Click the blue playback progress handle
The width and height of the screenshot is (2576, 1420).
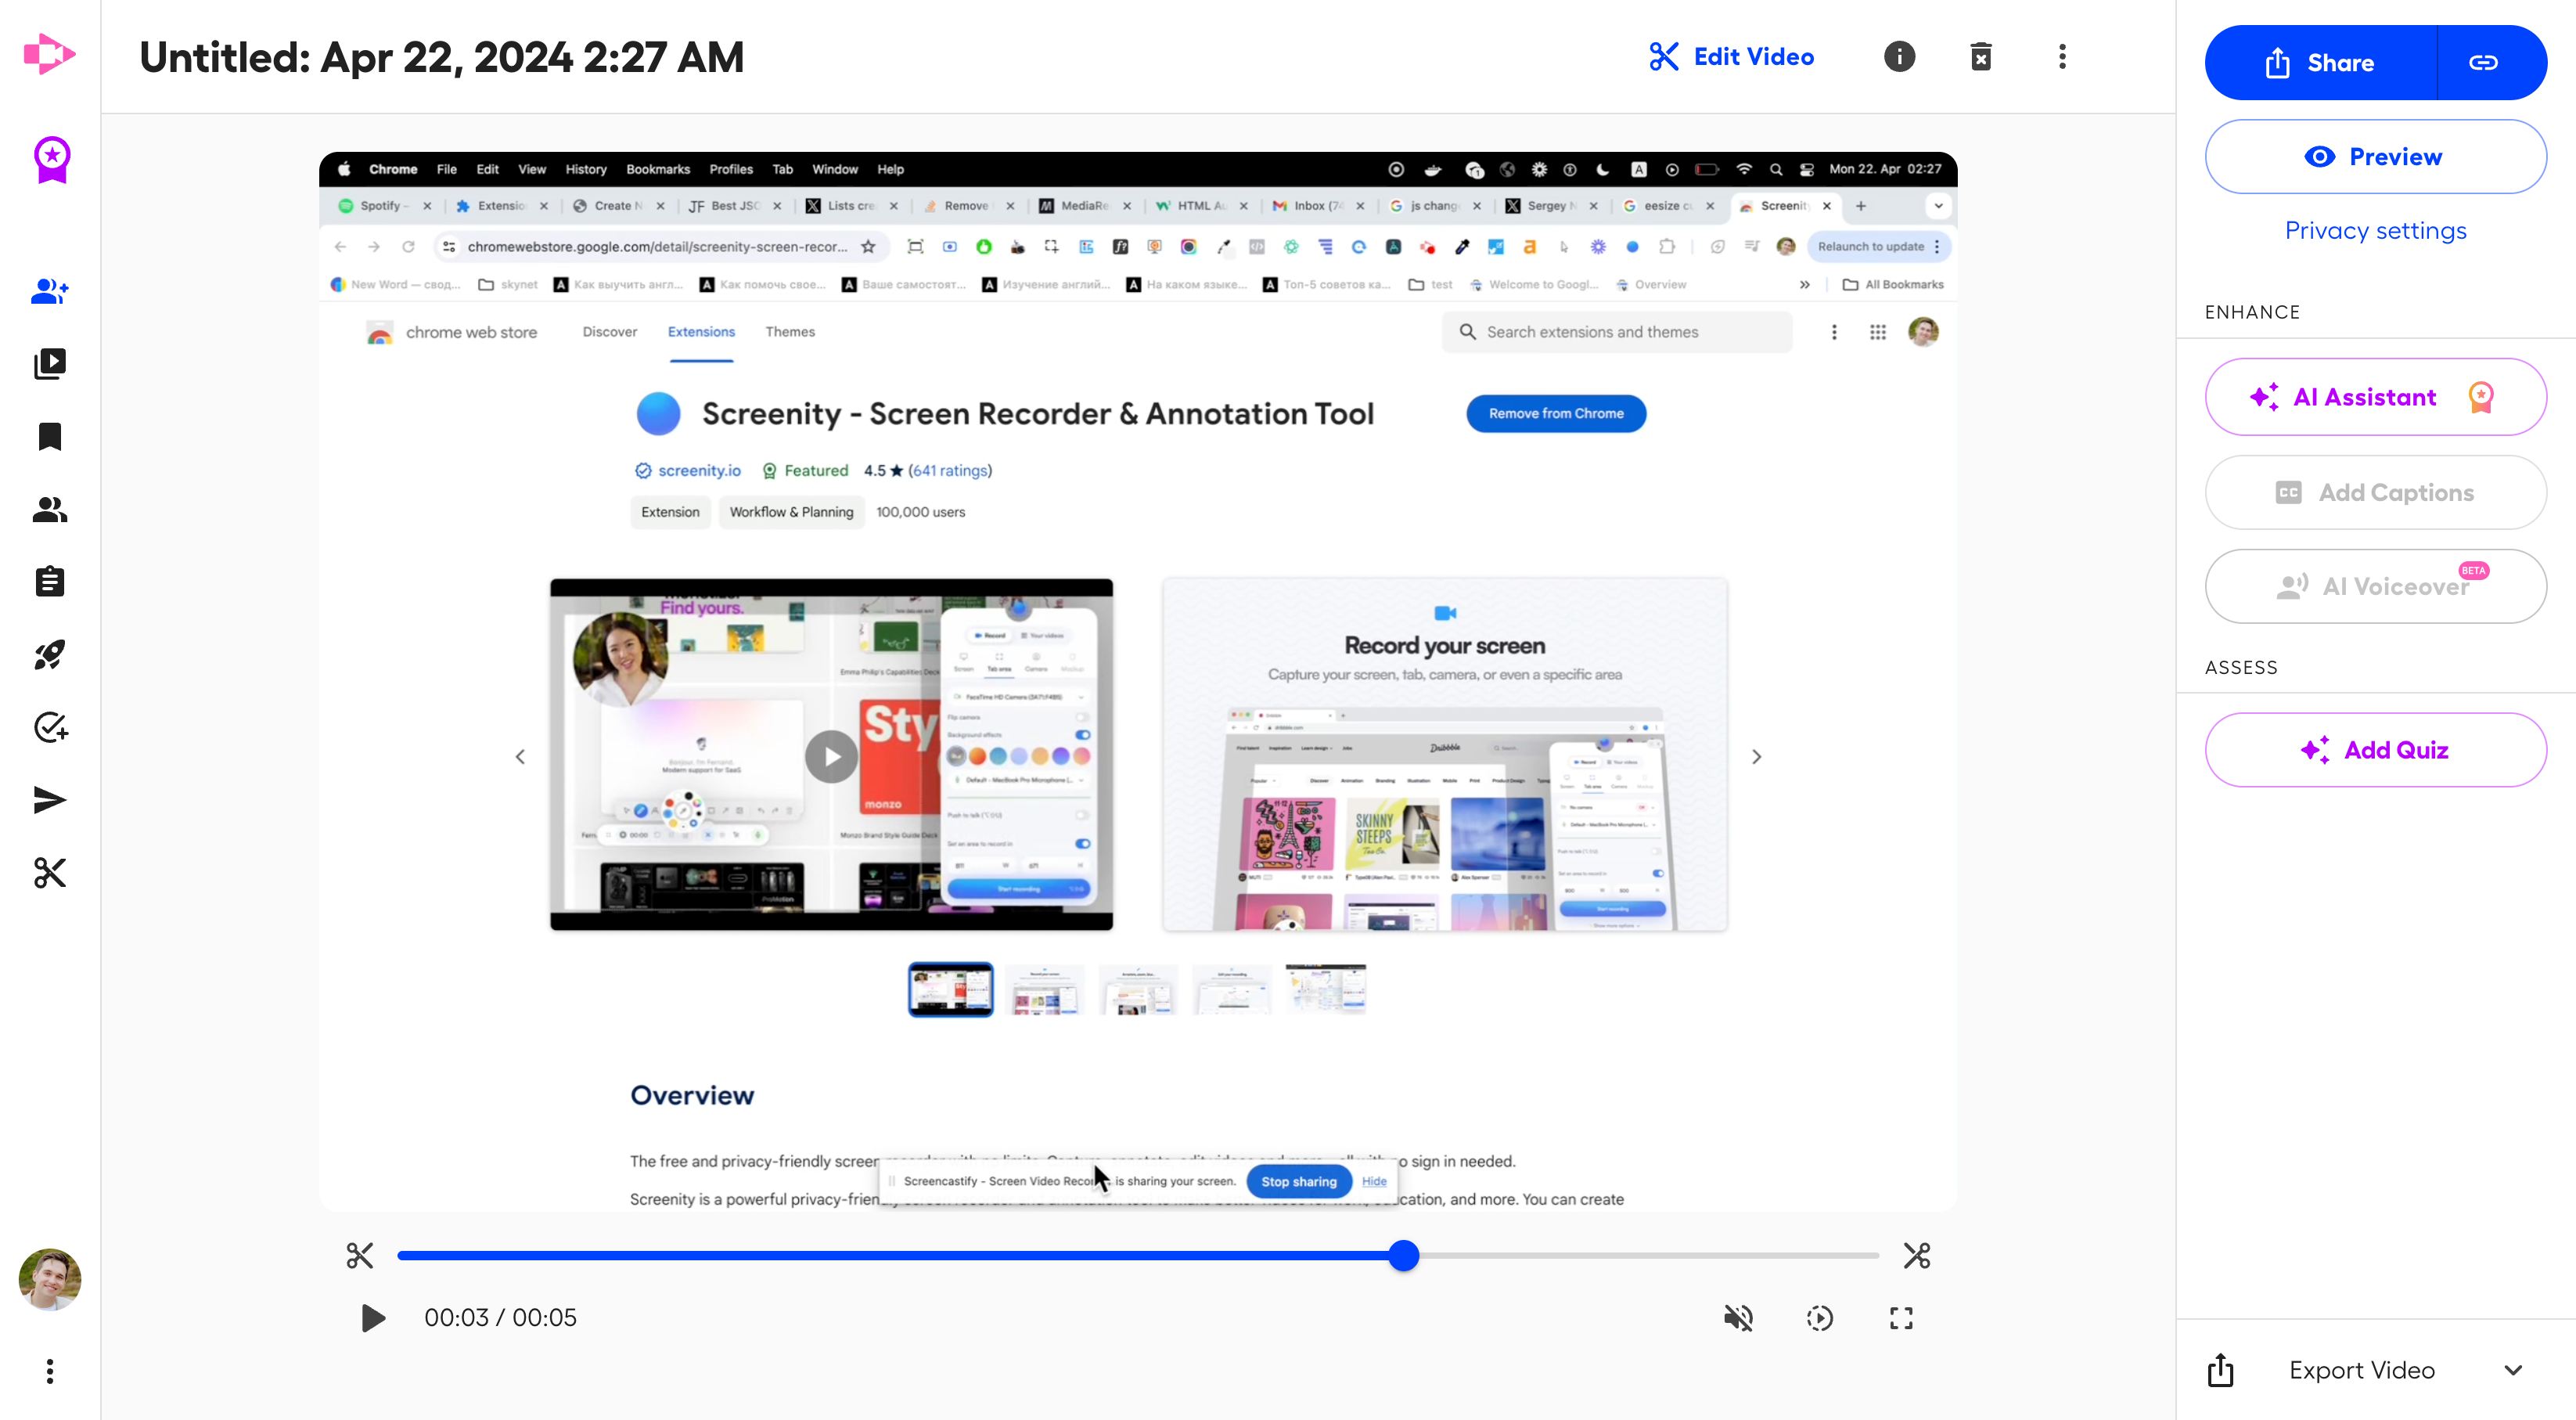(1403, 1255)
